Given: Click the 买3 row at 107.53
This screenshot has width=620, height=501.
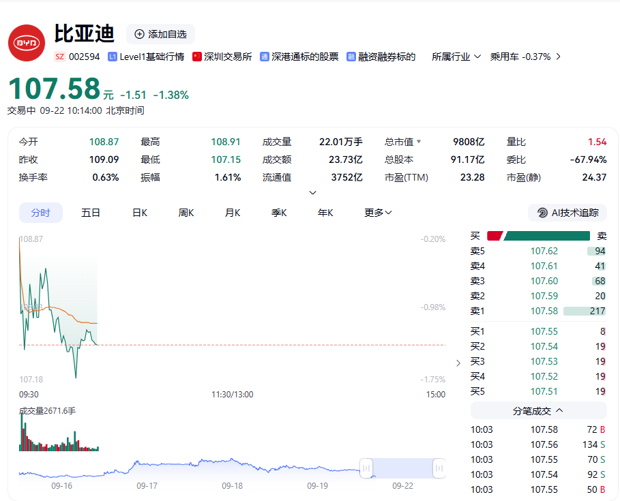Looking at the screenshot, I should 537,361.
